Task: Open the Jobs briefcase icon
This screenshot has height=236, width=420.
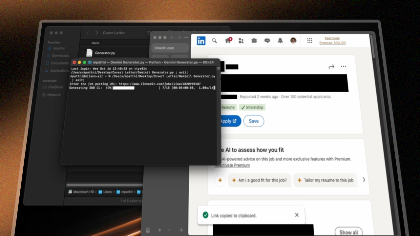Action: [x=254, y=41]
